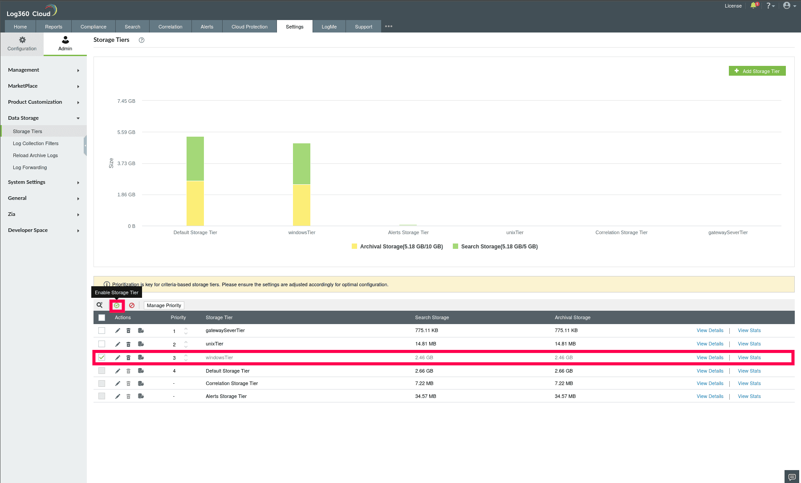The height and width of the screenshot is (483, 801).
Task: Open the Configuration gear panel
Action: point(22,43)
